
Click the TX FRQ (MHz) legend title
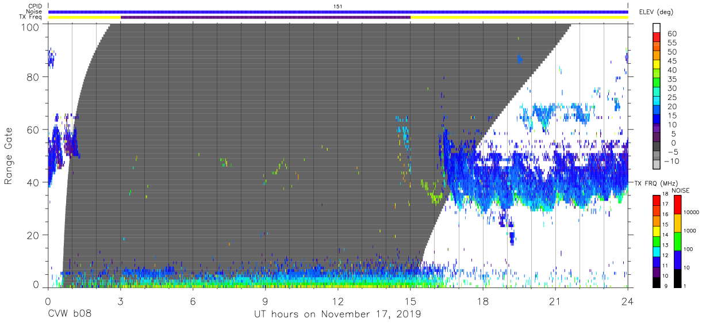(656, 183)
